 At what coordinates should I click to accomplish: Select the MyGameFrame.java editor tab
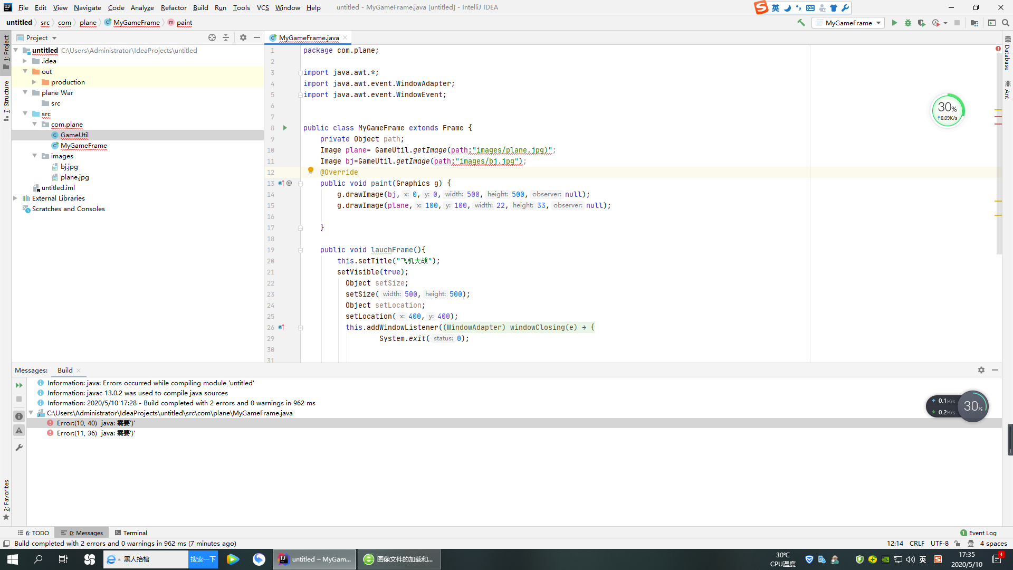click(x=309, y=37)
